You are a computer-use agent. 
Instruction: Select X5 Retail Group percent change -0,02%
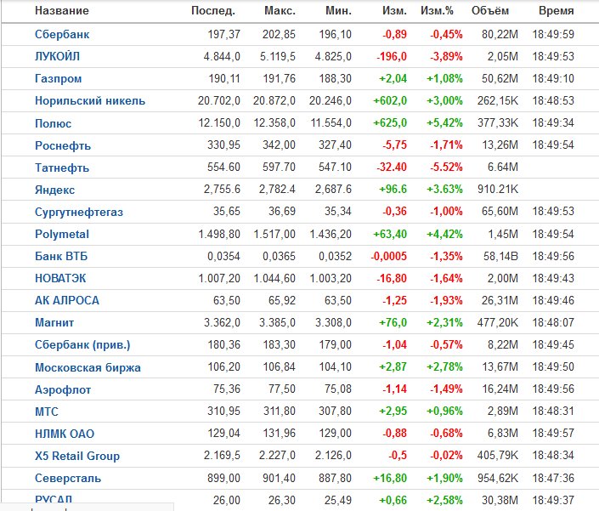pos(446,456)
